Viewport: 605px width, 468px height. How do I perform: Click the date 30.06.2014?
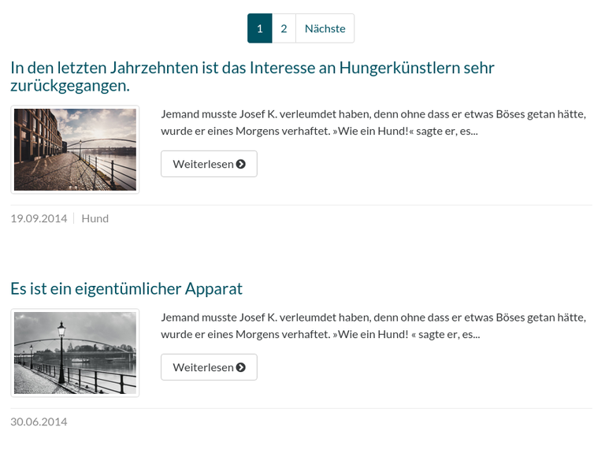click(39, 422)
